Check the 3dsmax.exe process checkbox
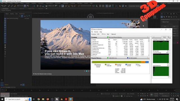Image resolution: width=180 pixels, height=101 pixels. (x=92, y=43)
